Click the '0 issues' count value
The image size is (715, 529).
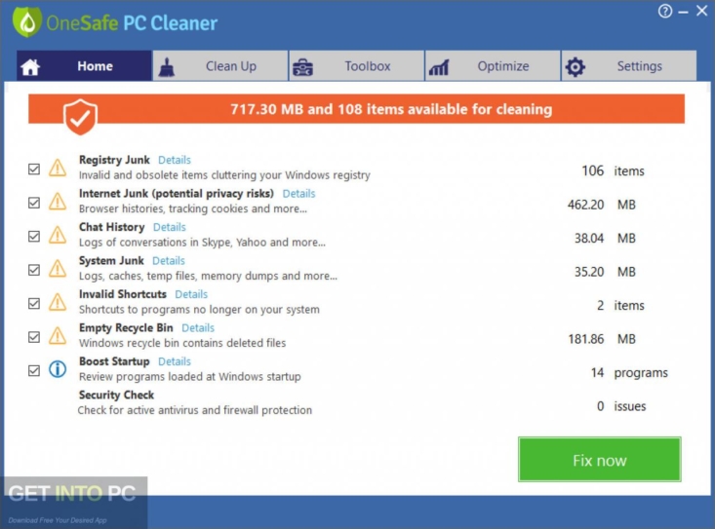[621, 406]
